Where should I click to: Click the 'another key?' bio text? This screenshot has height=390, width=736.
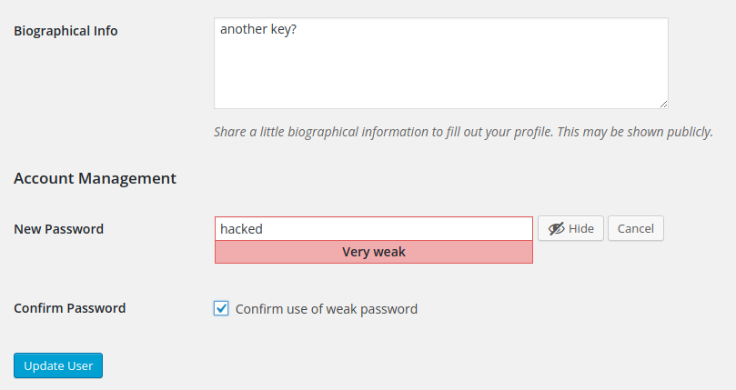pyautogui.click(x=258, y=30)
